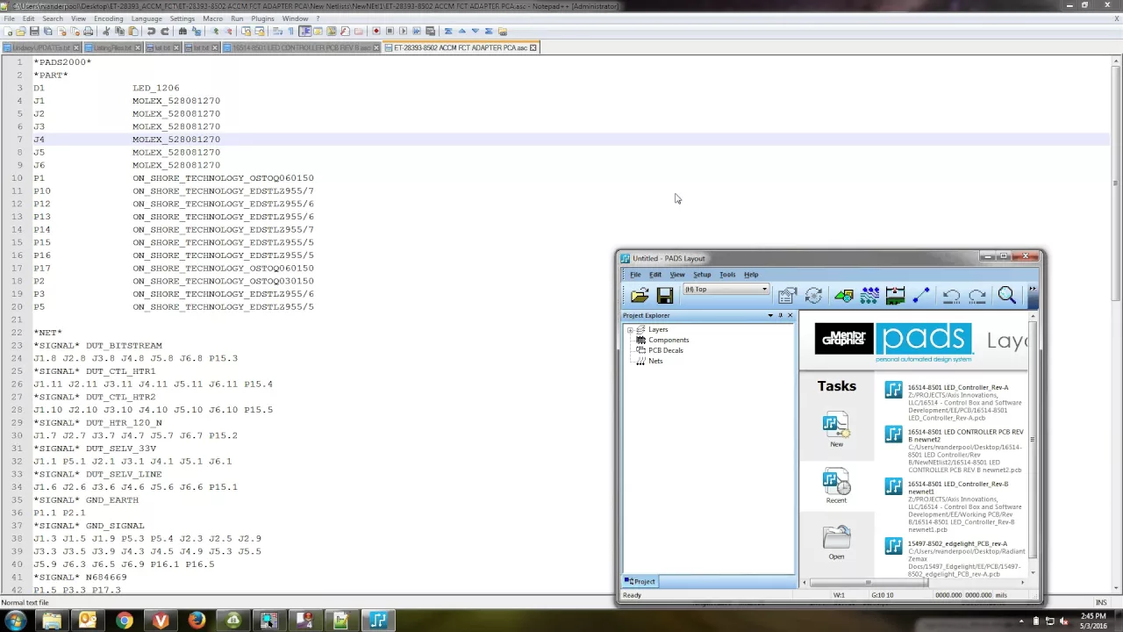The height and width of the screenshot is (632, 1123).
Task: Click Notepad++ Redo toolbar icon
Action: (164, 32)
